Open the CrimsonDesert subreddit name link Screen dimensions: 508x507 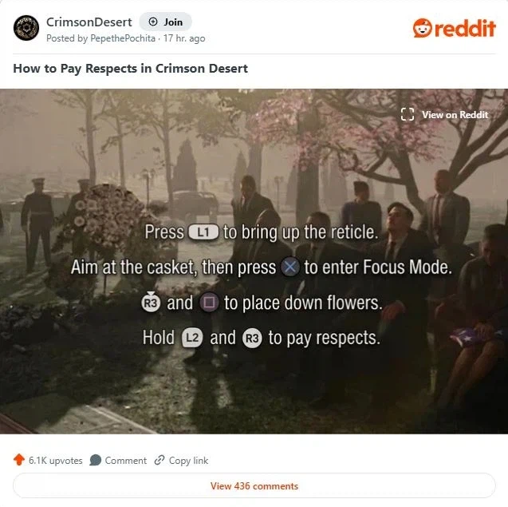point(89,22)
